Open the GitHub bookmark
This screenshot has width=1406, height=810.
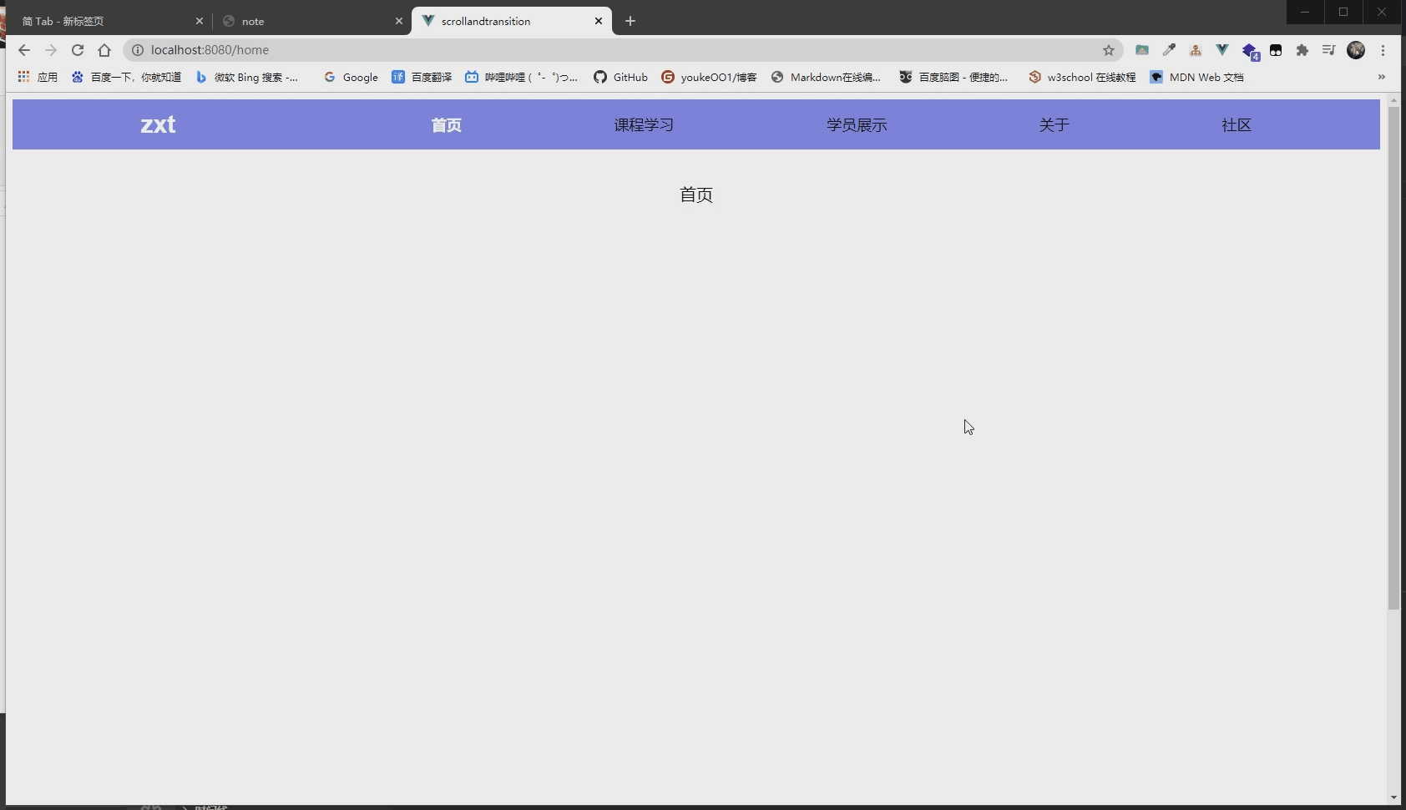tap(620, 77)
